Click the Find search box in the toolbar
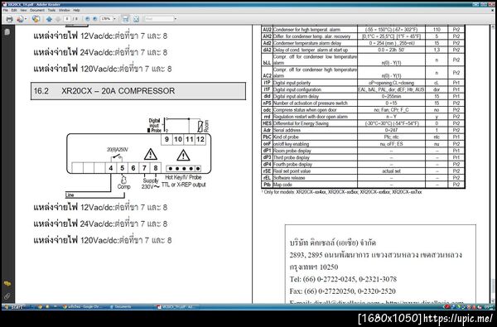The width and height of the screenshot is (497, 327). pyautogui.click(x=159, y=19)
